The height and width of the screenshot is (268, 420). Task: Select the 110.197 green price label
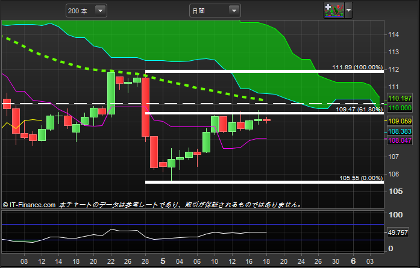tap(400, 98)
